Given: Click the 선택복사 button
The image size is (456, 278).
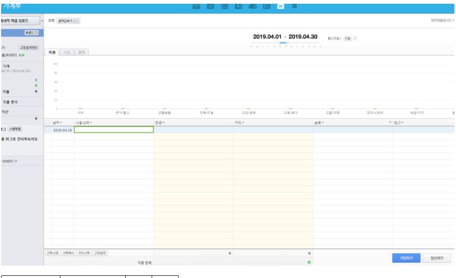Looking at the screenshot, I should 69,253.
